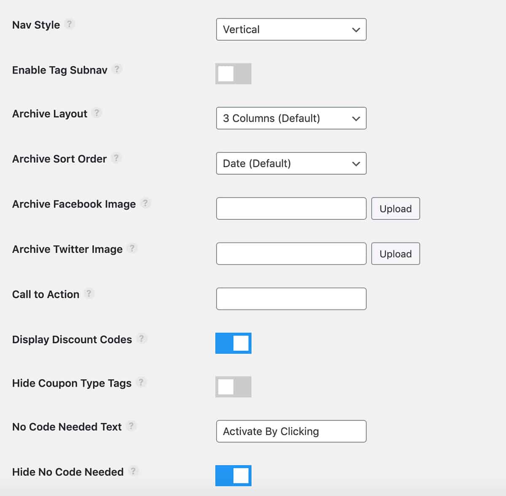Click the Hide Coupon Type Tags label

(72, 383)
